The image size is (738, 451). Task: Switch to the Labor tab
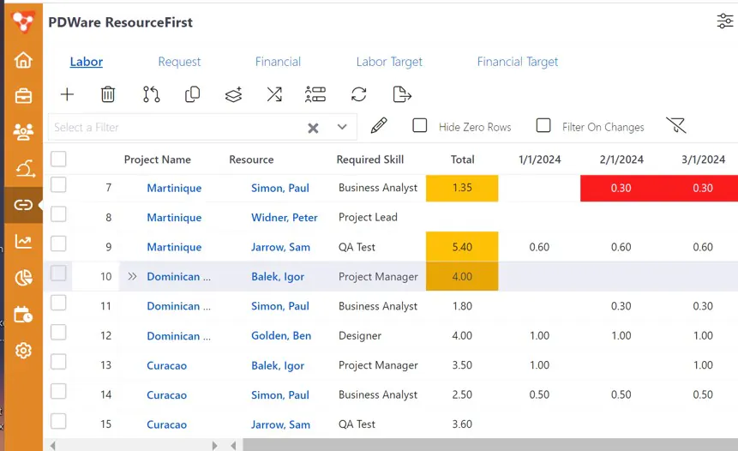click(86, 62)
